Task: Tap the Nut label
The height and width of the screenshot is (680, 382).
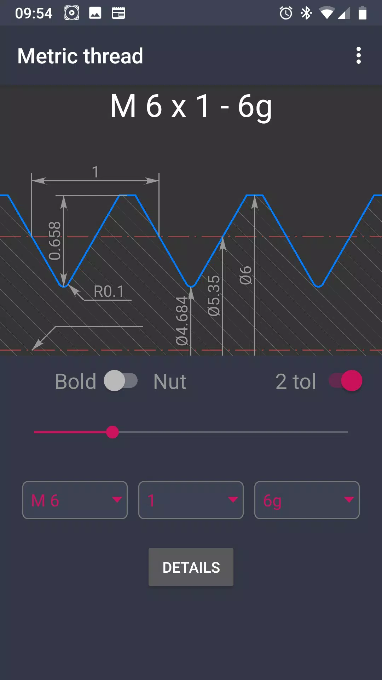Action: point(170,381)
